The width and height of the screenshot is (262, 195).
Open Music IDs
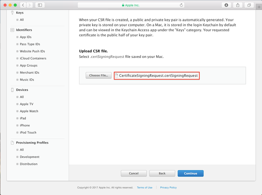27,80
